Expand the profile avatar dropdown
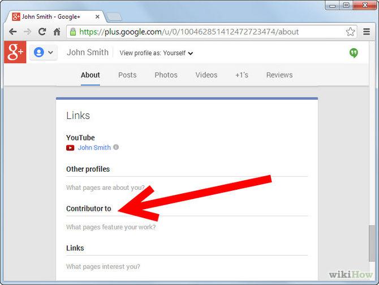 tap(43, 53)
